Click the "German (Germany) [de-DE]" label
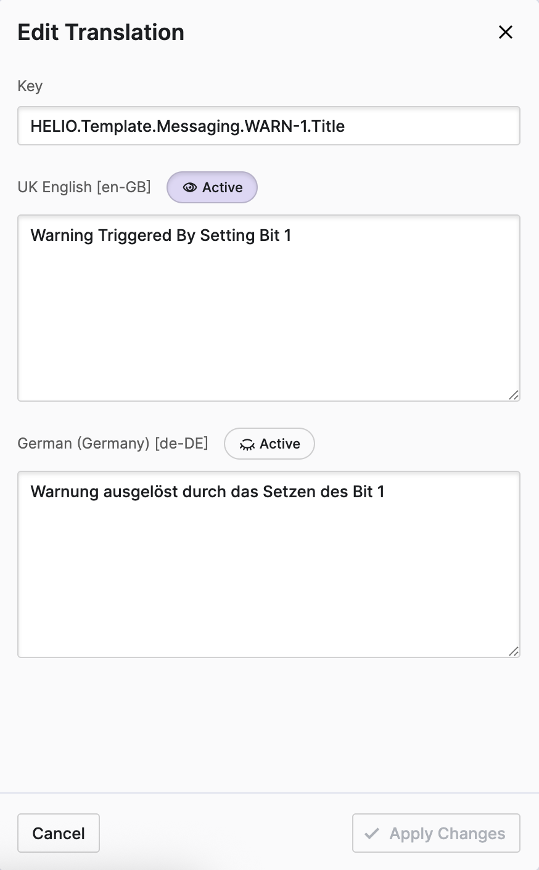The image size is (539, 870). tap(113, 444)
